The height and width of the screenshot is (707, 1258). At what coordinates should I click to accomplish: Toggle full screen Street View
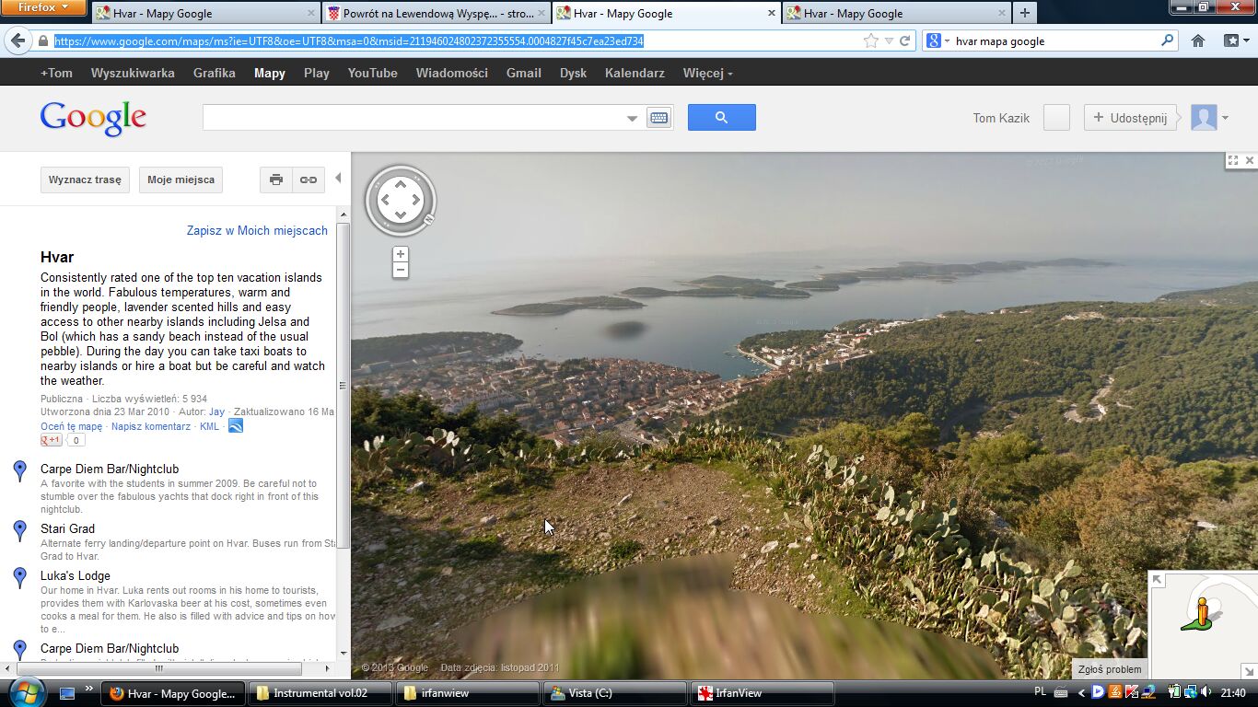tap(1232, 160)
